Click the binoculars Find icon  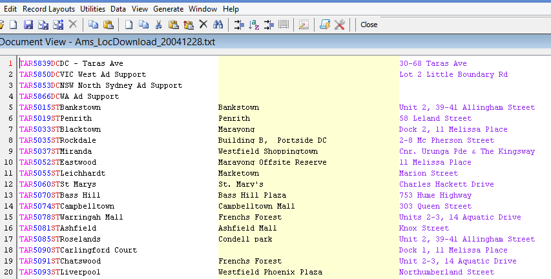point(218,25)
